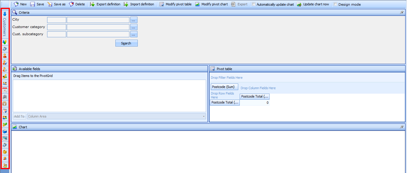Click Export definition in toolbar
The height and width of the screenshot is (173, 407).
click(105, 4)
